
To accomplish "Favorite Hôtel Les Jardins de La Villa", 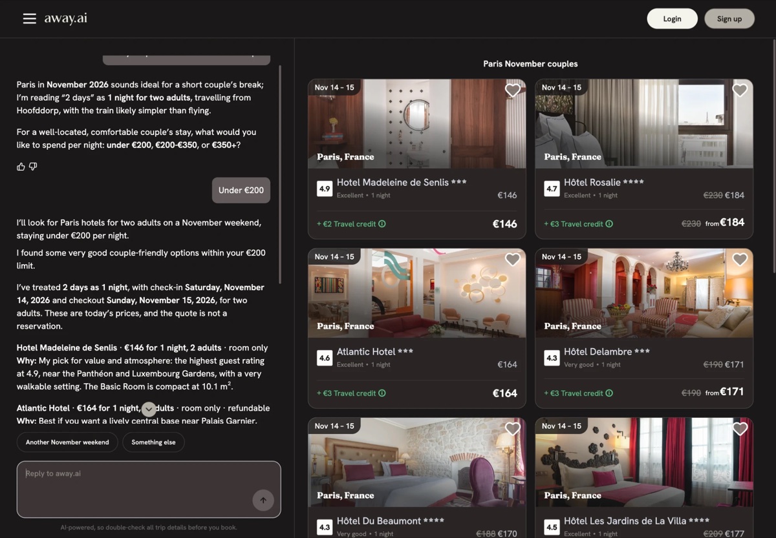I will point(740,429).
